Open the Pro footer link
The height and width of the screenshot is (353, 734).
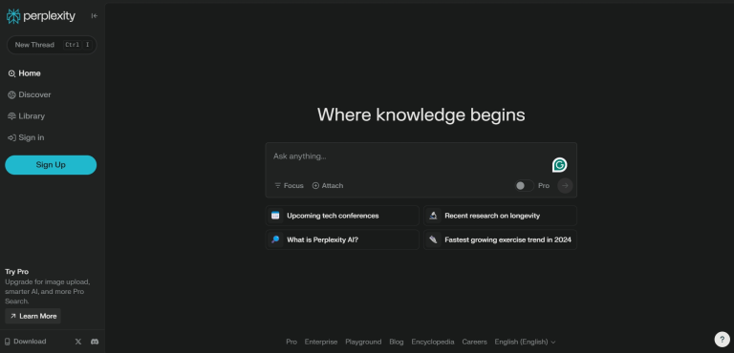291,342
